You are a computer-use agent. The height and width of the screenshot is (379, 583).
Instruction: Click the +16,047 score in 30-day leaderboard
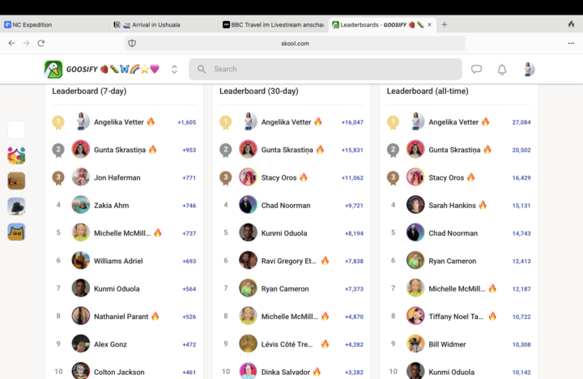pyautogui.click(x=352, y=122)
